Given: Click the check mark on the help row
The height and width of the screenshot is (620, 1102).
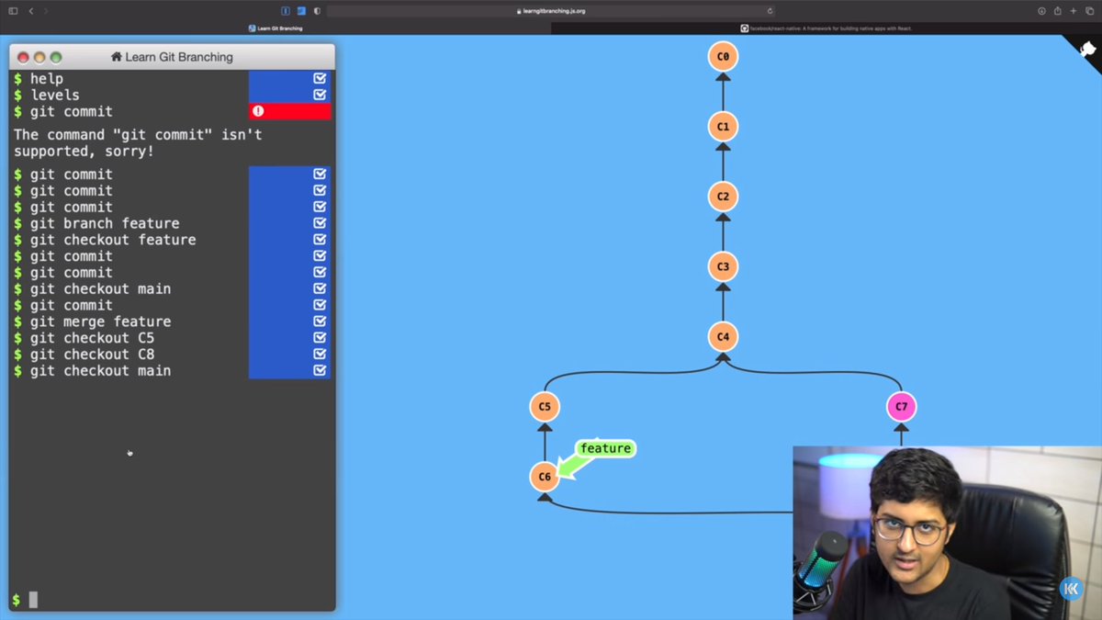Looking at the screenshot, I should pyautogui.click(x=320, y=79).
